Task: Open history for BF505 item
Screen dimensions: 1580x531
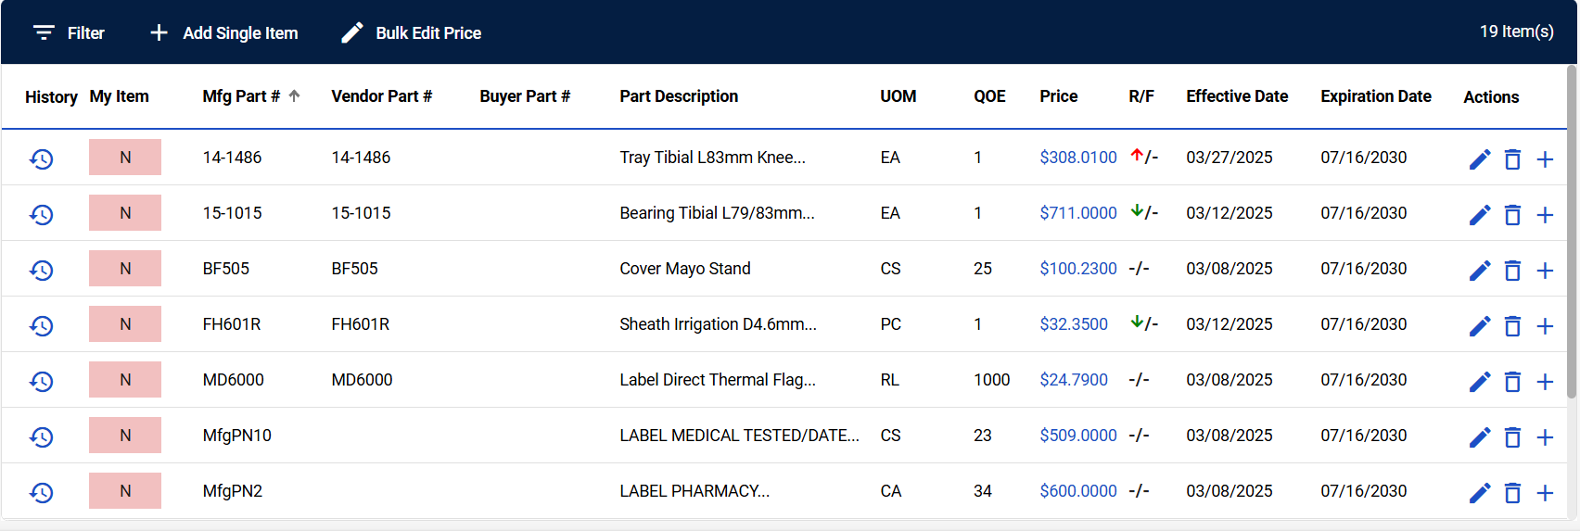Action: coord(41,270)
